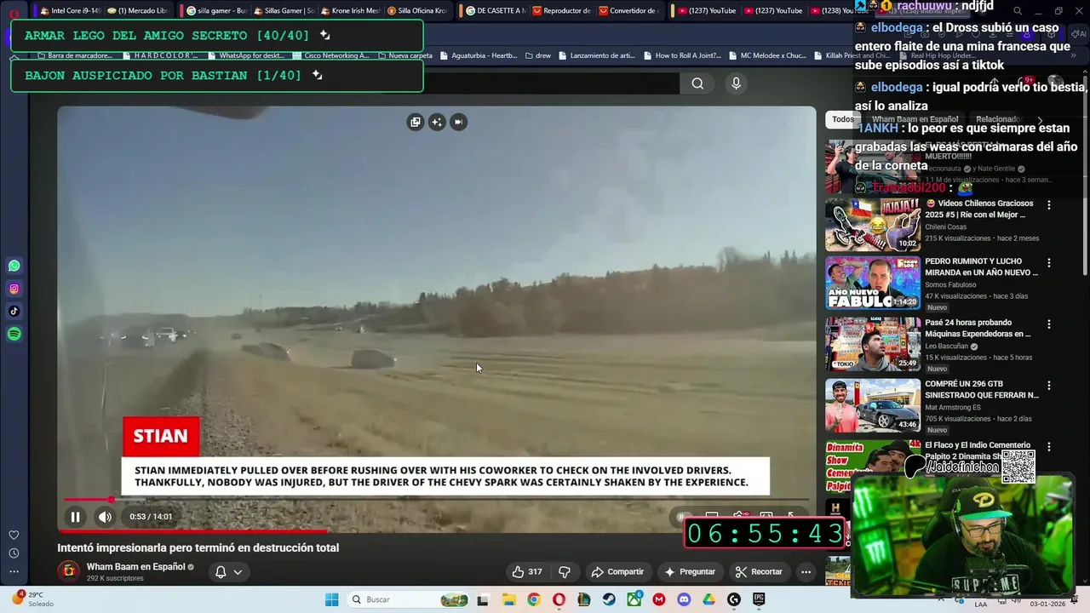Open Windows Start menu
The image size is (1090, 613).
pyautogui.click(x=331, y=599)
